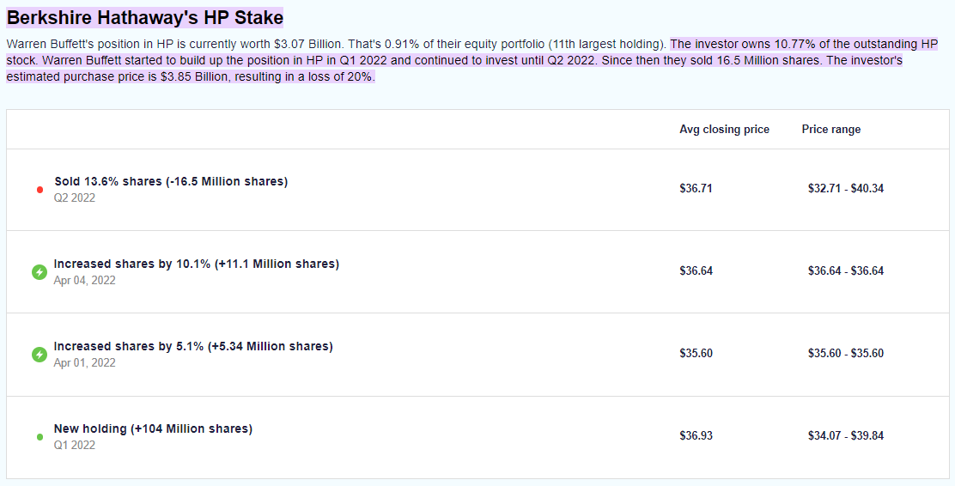Select the Price range column header

coord(830,130)
